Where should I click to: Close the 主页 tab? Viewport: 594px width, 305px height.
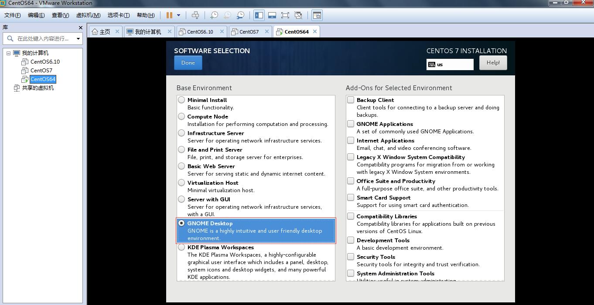(x=117, y=31)
